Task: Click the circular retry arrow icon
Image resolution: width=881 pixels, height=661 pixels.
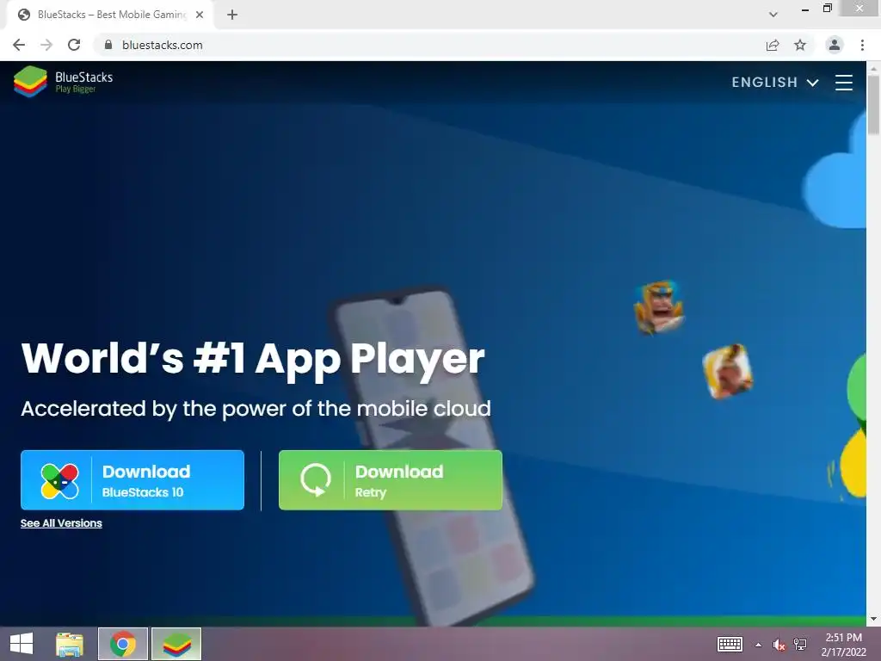Action: 316,480
